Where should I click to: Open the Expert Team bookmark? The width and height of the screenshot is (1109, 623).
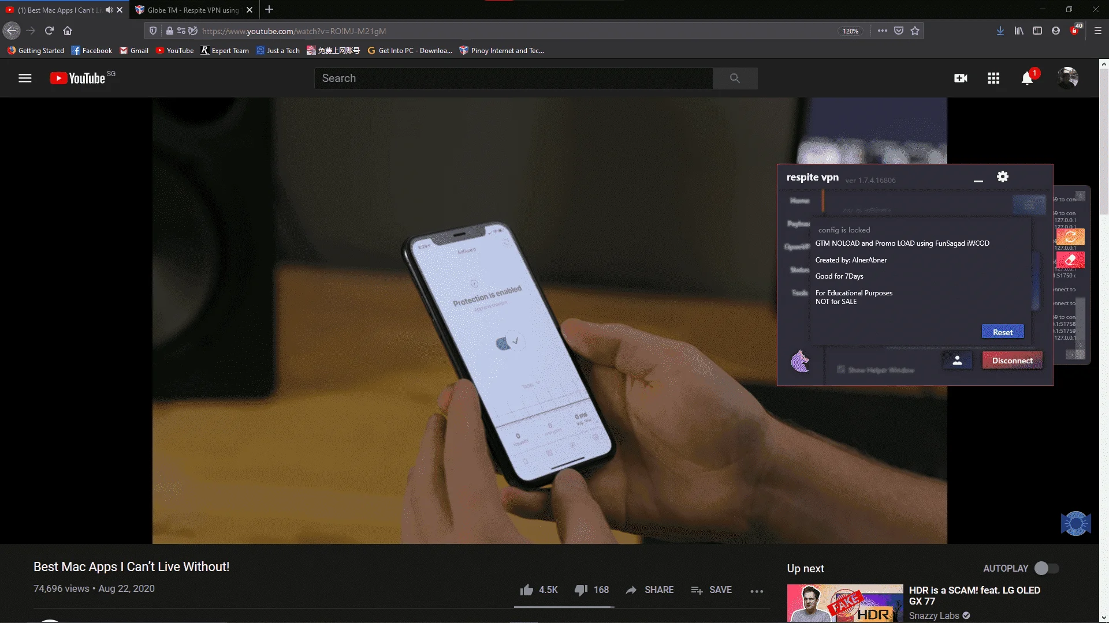(225, 51)
